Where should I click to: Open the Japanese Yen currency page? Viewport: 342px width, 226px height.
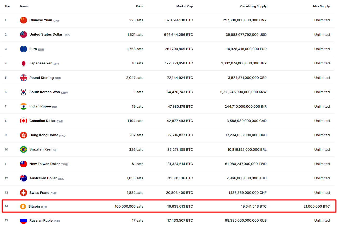pyautogui.click(x=41, y=63)
